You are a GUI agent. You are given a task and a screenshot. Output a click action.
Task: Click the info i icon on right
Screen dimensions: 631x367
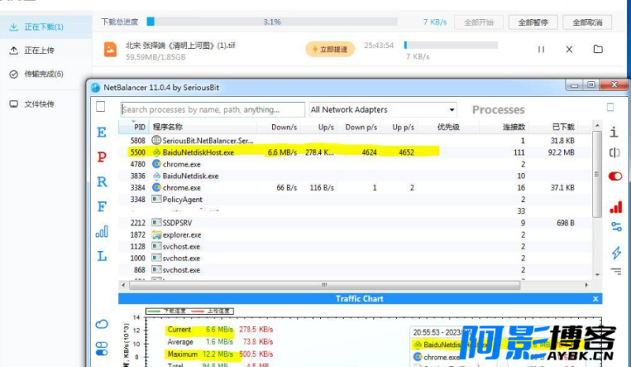pyautogui.click(x=614, y=132)
